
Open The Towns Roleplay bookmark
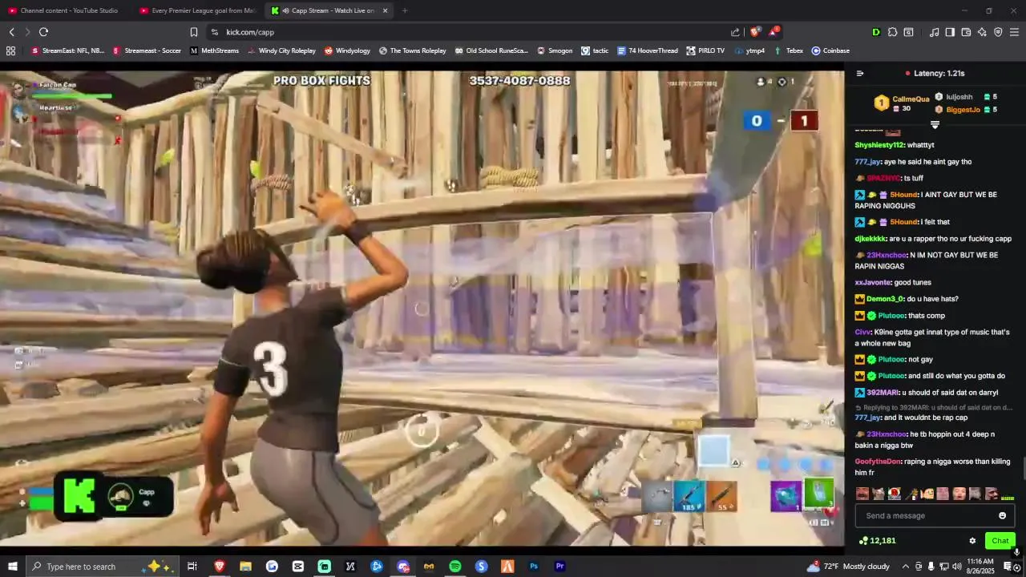point(412,50)
